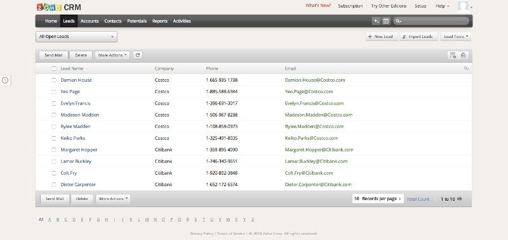Open the Home tab
Image resolution: width=508 pixels, height=240 pixels.
point(51,21)
